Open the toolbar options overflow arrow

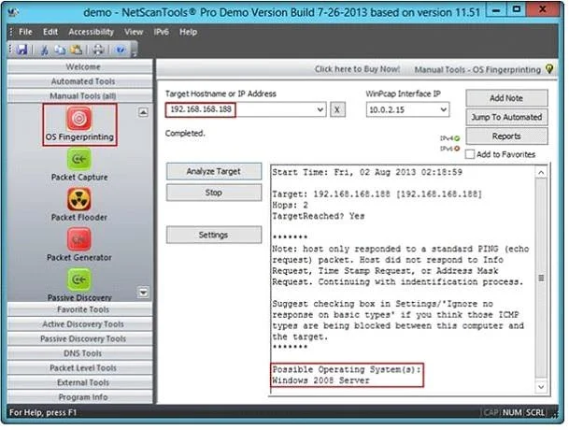[x=134, y=50]
